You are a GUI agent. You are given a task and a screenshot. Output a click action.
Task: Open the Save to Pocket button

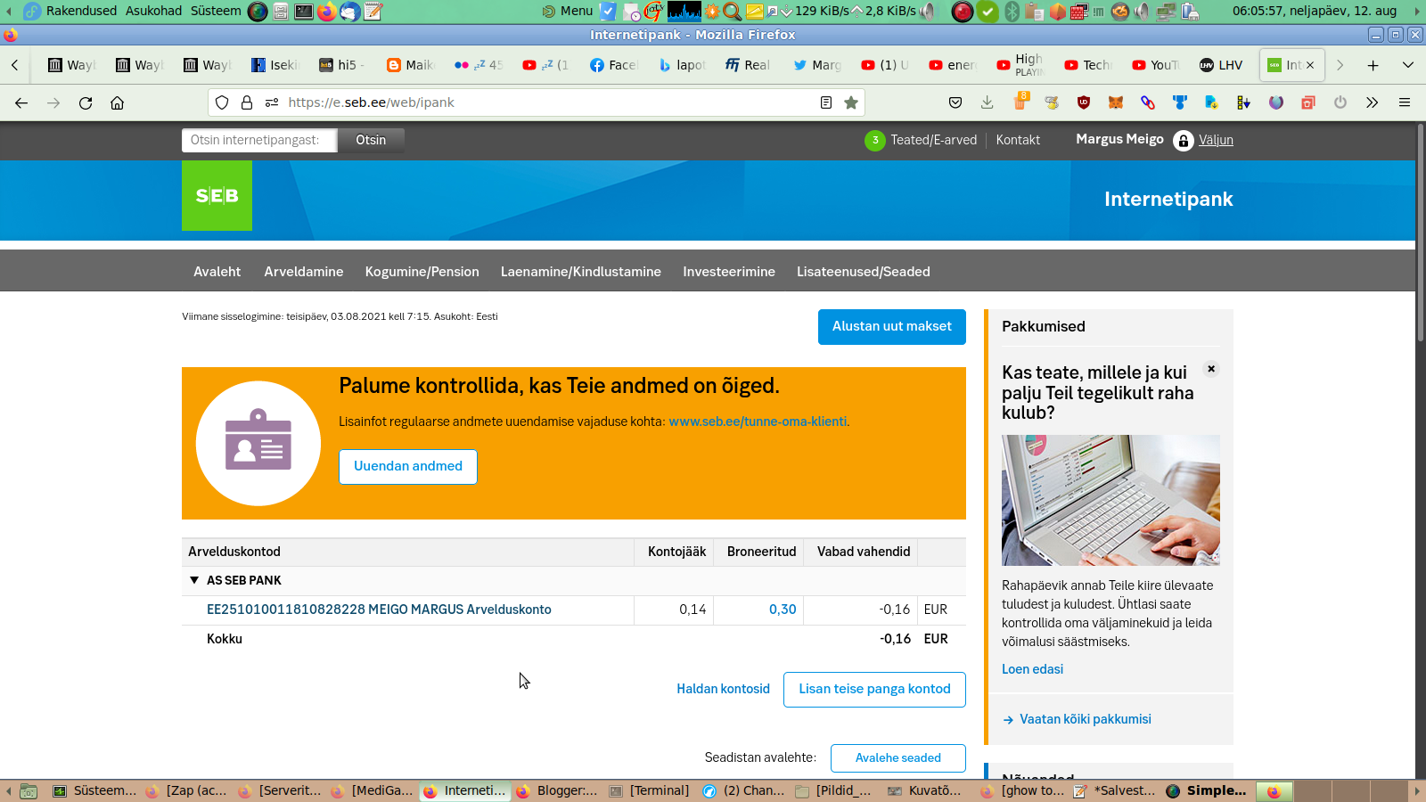click(x=955, y=102)
